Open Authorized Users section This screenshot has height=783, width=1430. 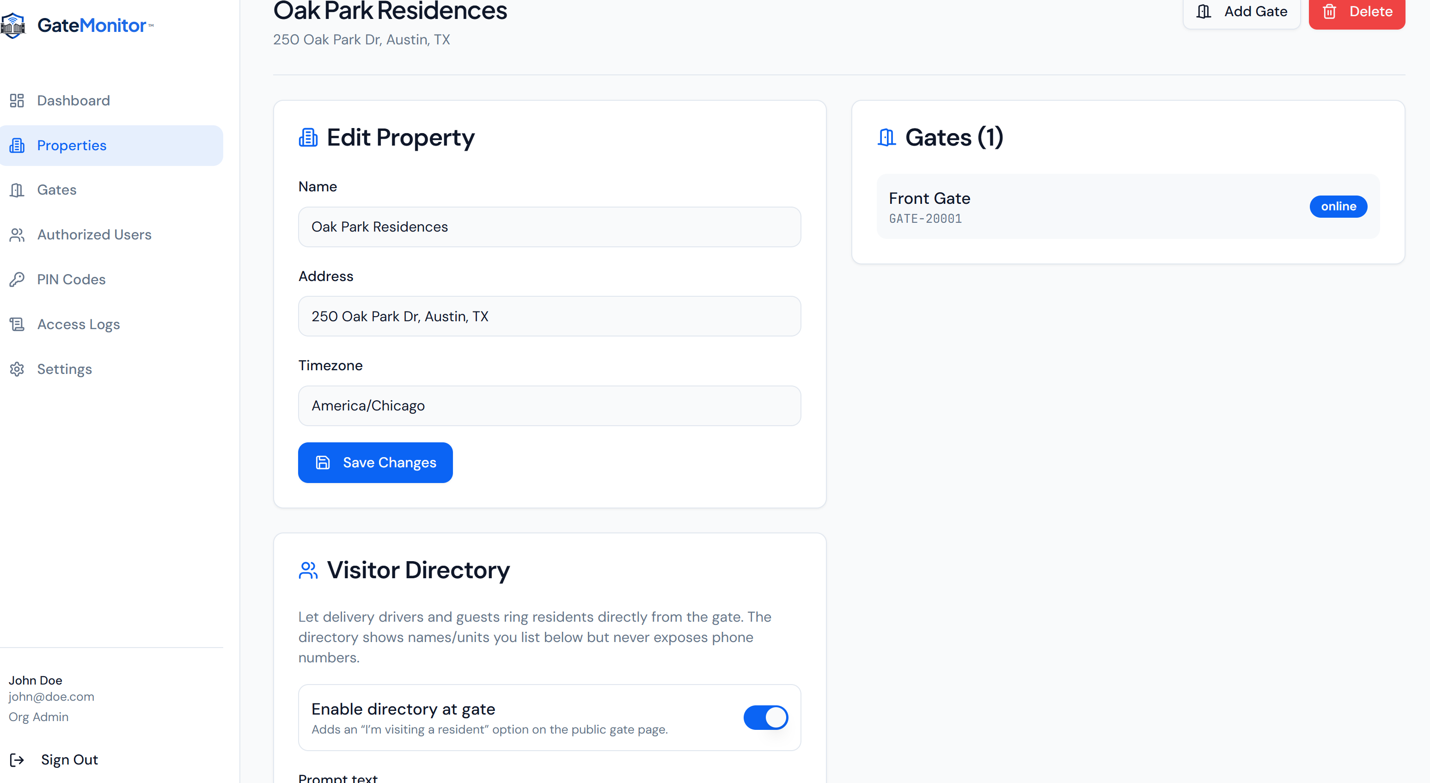(x=111, y=235)
